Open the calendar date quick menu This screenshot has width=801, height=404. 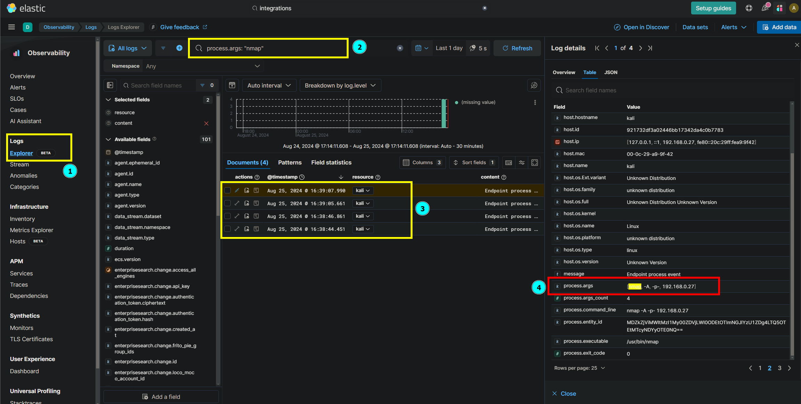tap(421, 48)
